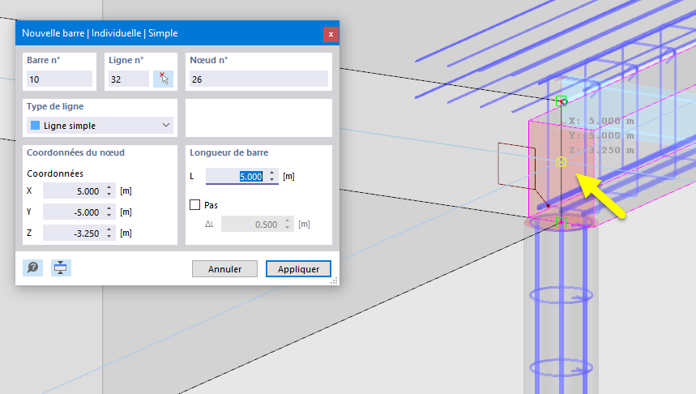Select the yellow midpoint node in model view
Image resolution: width=696 pixels, height=394 pixels.
561,161
